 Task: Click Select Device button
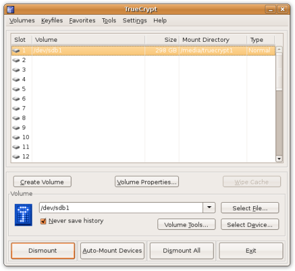tap(250, 224)
